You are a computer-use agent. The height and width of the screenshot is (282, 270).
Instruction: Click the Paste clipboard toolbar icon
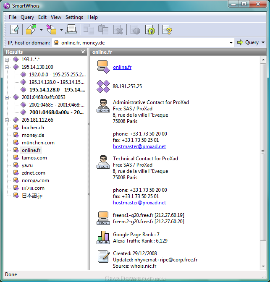click(103, 29)
